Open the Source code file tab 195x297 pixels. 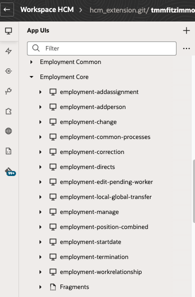coord(8,151)
